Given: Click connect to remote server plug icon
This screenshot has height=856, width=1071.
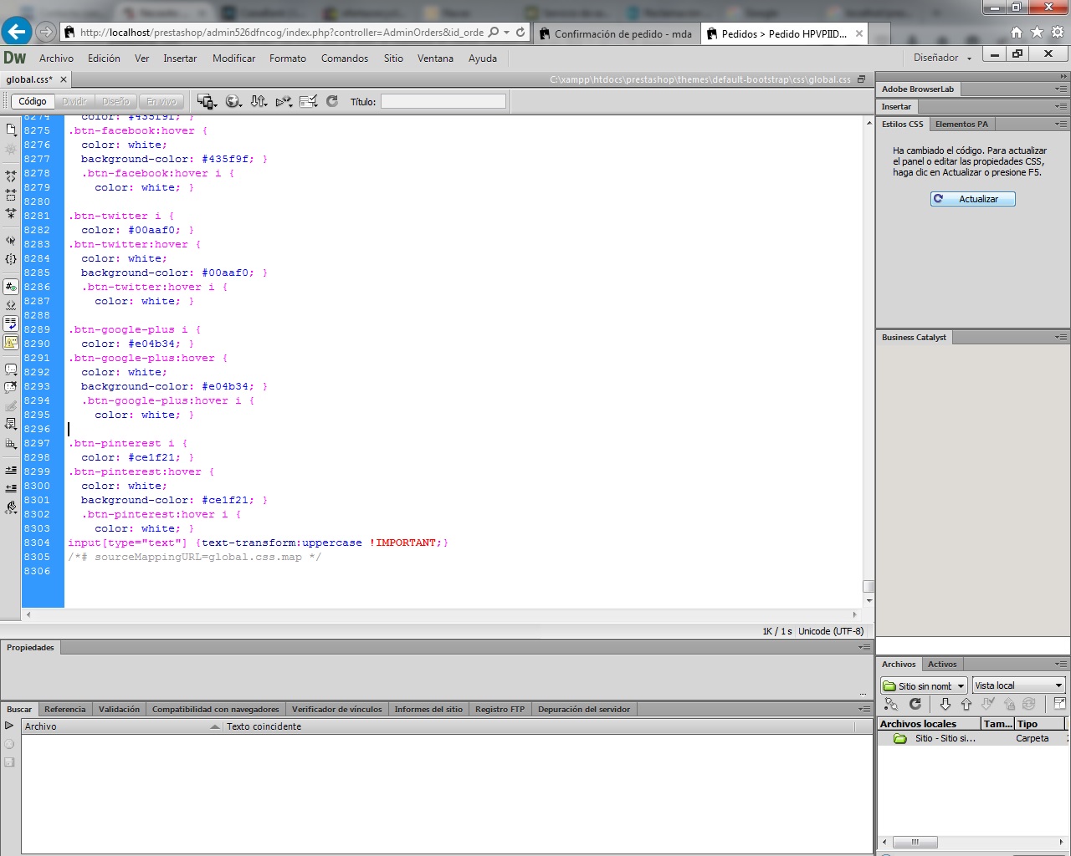Looking at the screenshot, I should pos(891,705).
